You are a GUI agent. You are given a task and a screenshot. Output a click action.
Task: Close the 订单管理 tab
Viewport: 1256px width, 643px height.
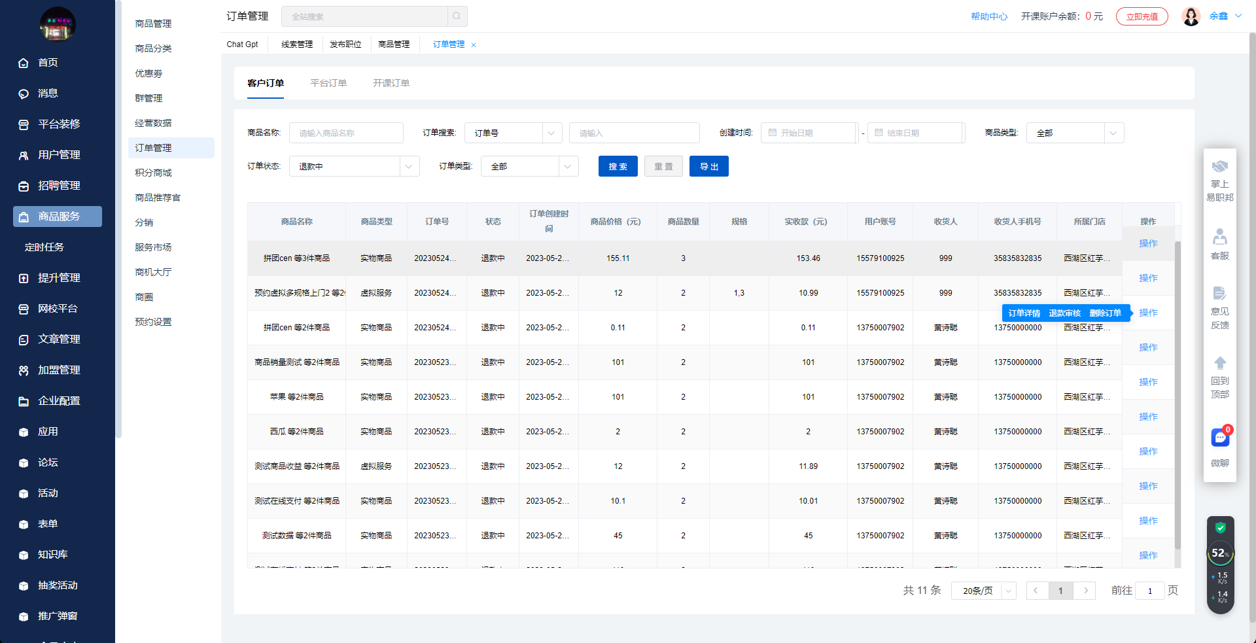point(474,45)
